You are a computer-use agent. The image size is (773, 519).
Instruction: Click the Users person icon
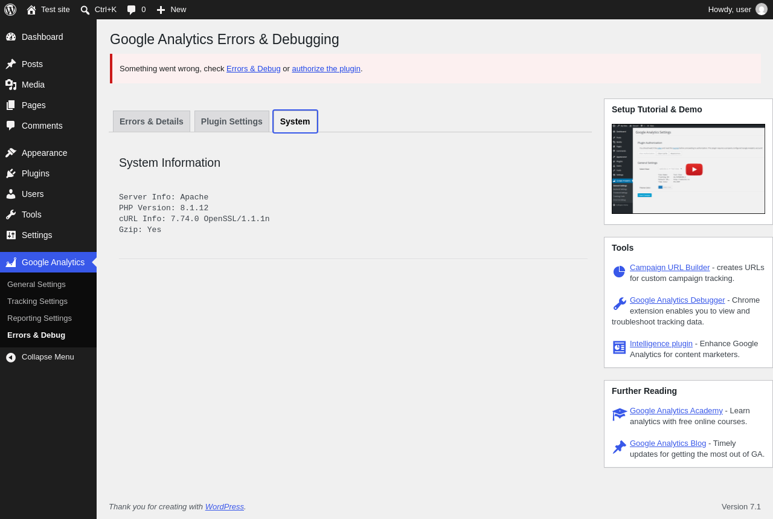11,194
